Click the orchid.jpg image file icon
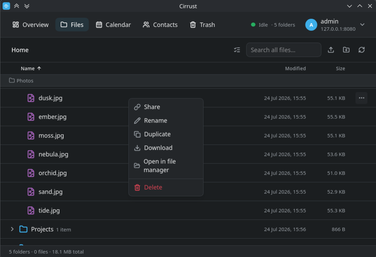Viewport: 376px width, 257px height. pyautogui.click(x=31, y=173)
